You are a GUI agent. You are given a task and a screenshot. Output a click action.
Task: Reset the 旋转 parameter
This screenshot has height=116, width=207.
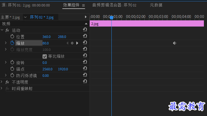tap(85, 62)
